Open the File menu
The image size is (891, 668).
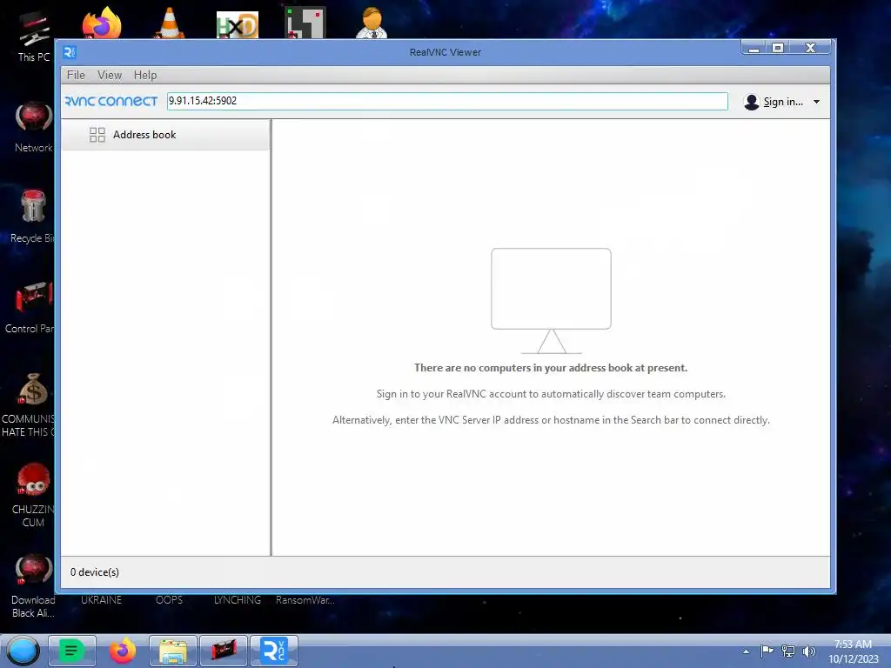click(76, 75)
